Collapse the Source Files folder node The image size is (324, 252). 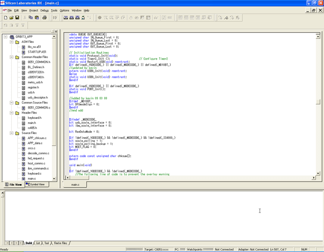click(11, 133)
